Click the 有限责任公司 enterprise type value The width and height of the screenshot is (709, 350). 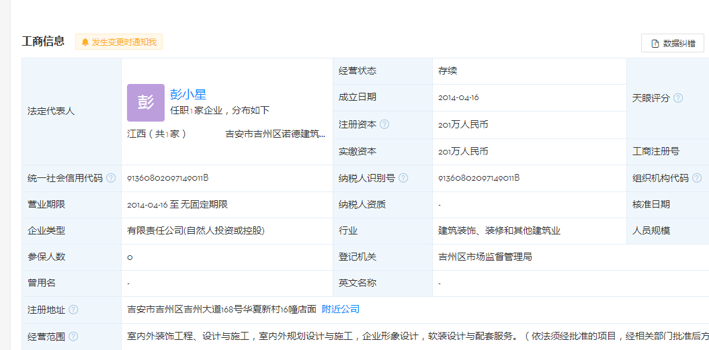(x=196, y=230)
